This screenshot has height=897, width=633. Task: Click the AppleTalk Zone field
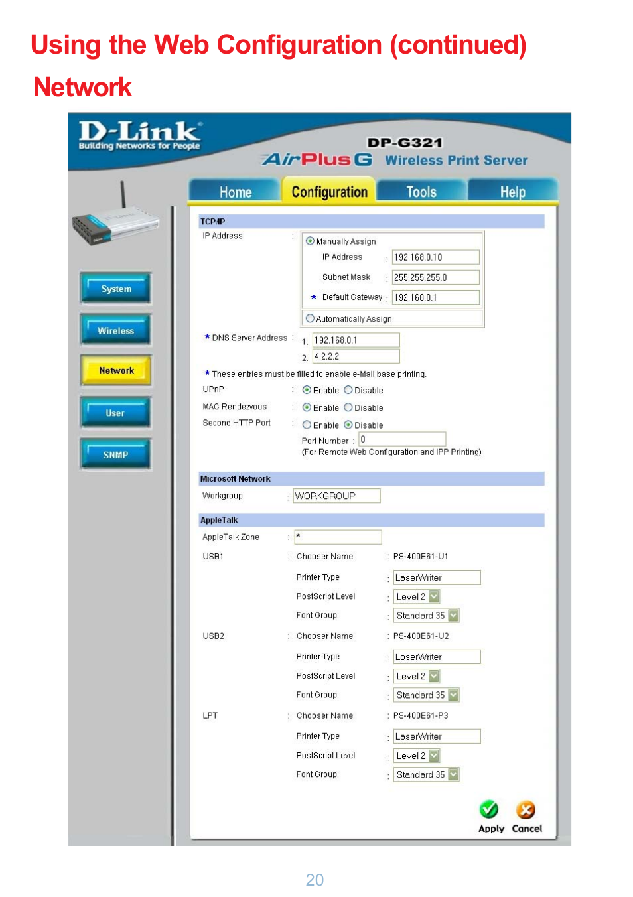coord(338,537)
